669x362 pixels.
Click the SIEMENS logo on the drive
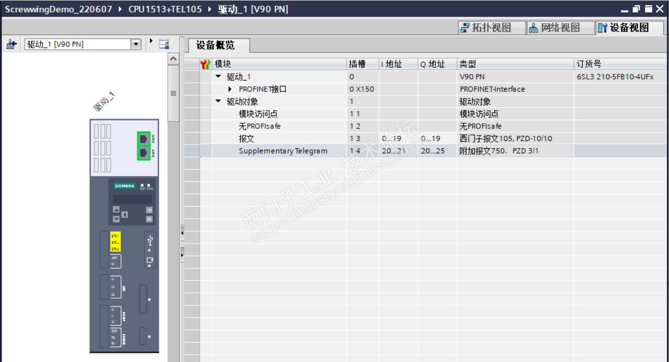click(x=124, y=186)
